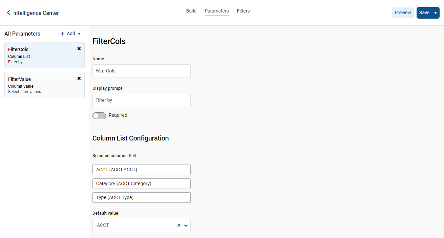Click in the Name input field
Image resolution: width=444 pixels, height=238 pixels.
click(x=142, y=71)
